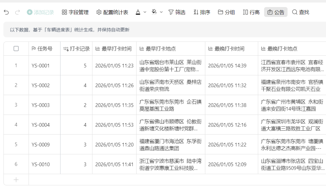Select the 江西省宜春市袁州区 location cell

click(x=292, y=65)
